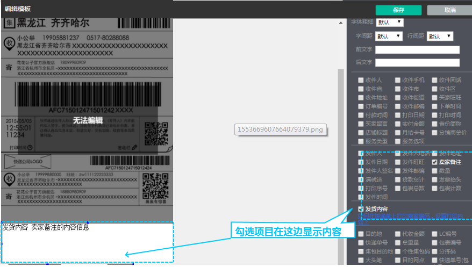The width and height of the screenshot is (472, 267).
Task: Check the 服务类型 checkbox
Action: (361, 141)
